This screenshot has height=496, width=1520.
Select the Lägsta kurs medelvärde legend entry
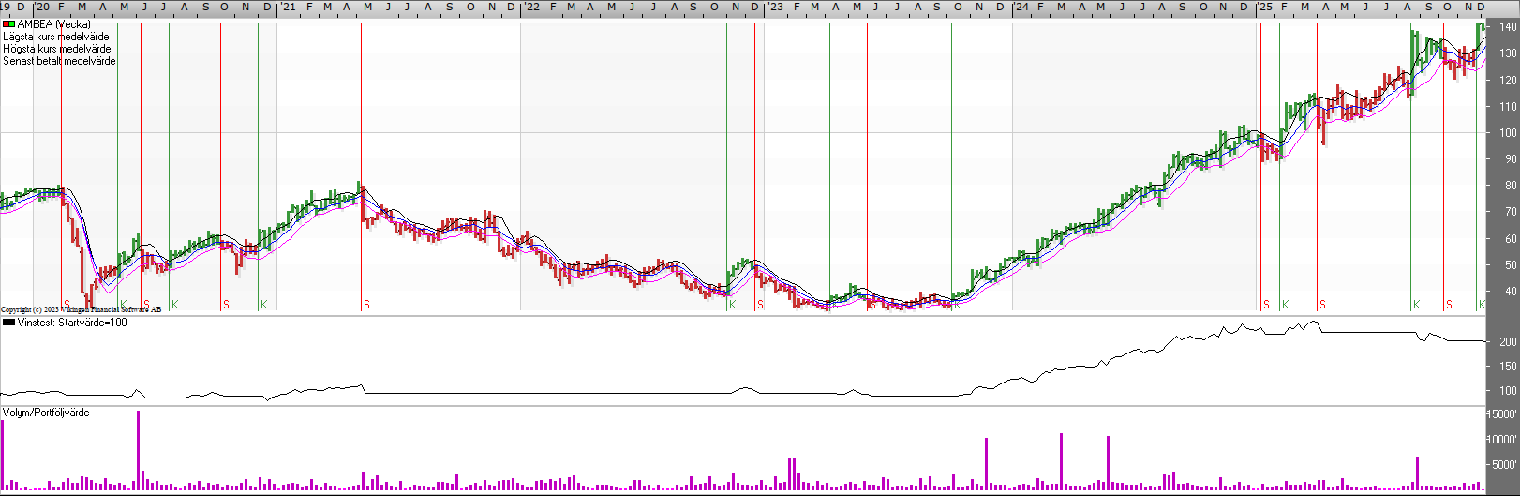[56, 37]
